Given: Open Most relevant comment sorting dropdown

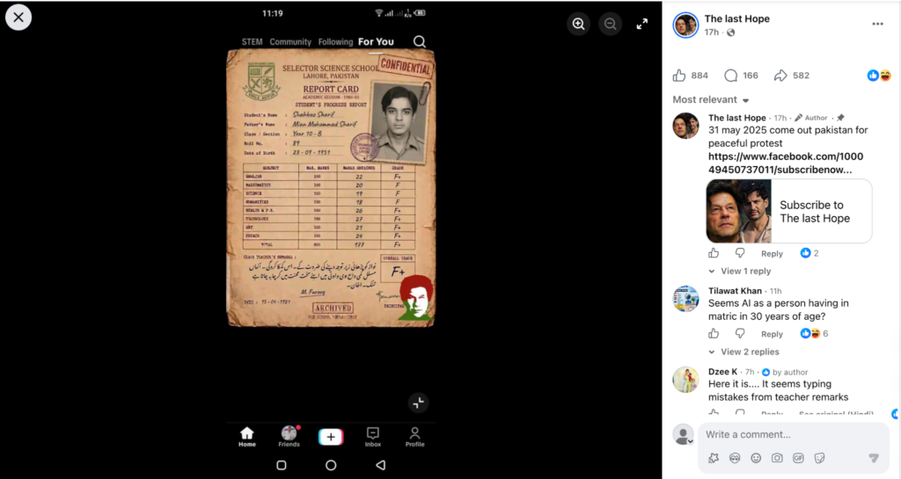Looking at the screenshot, I should 711,99.
